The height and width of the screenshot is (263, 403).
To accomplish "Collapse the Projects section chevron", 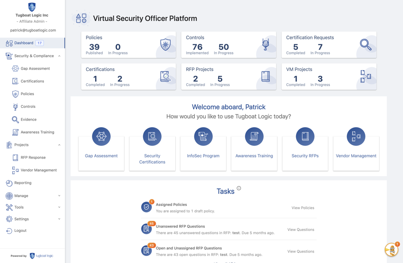I will tap(60, 145).
